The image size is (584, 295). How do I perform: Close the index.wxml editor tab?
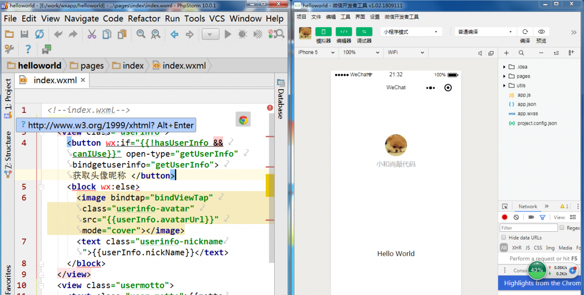tap(83, 80)
